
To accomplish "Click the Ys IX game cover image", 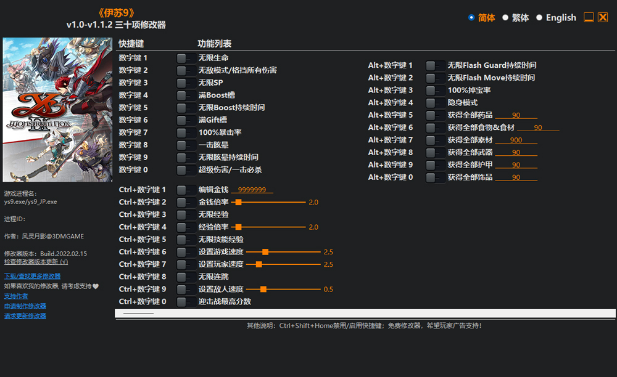I will [57, 110].
